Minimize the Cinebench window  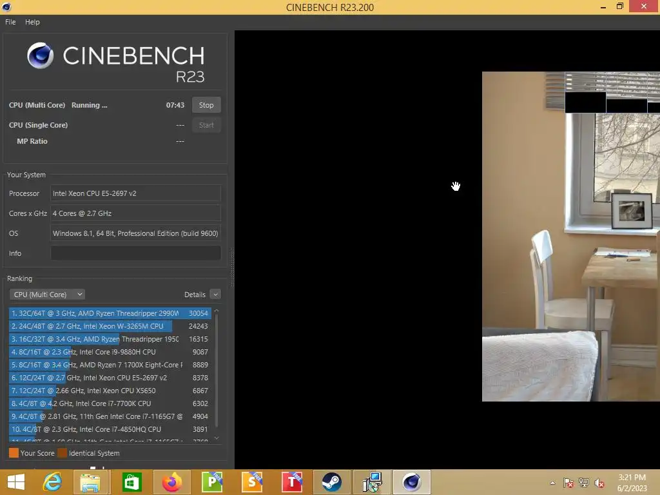(x=603, y=6)
